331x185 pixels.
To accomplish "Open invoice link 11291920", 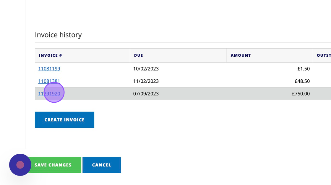I will point(49,94).
